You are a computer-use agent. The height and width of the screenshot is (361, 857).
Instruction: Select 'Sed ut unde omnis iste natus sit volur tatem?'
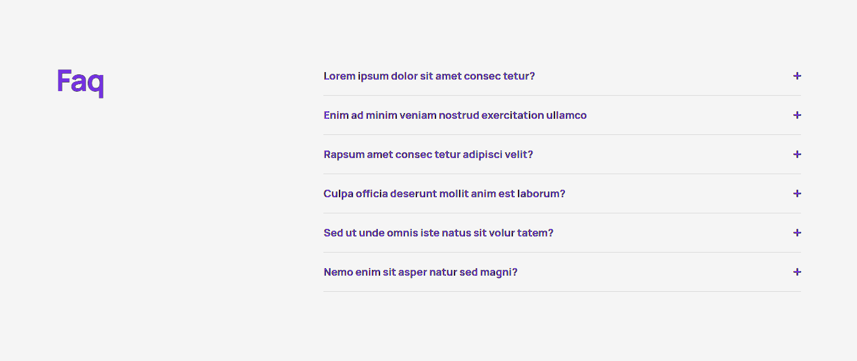point(438,232)
